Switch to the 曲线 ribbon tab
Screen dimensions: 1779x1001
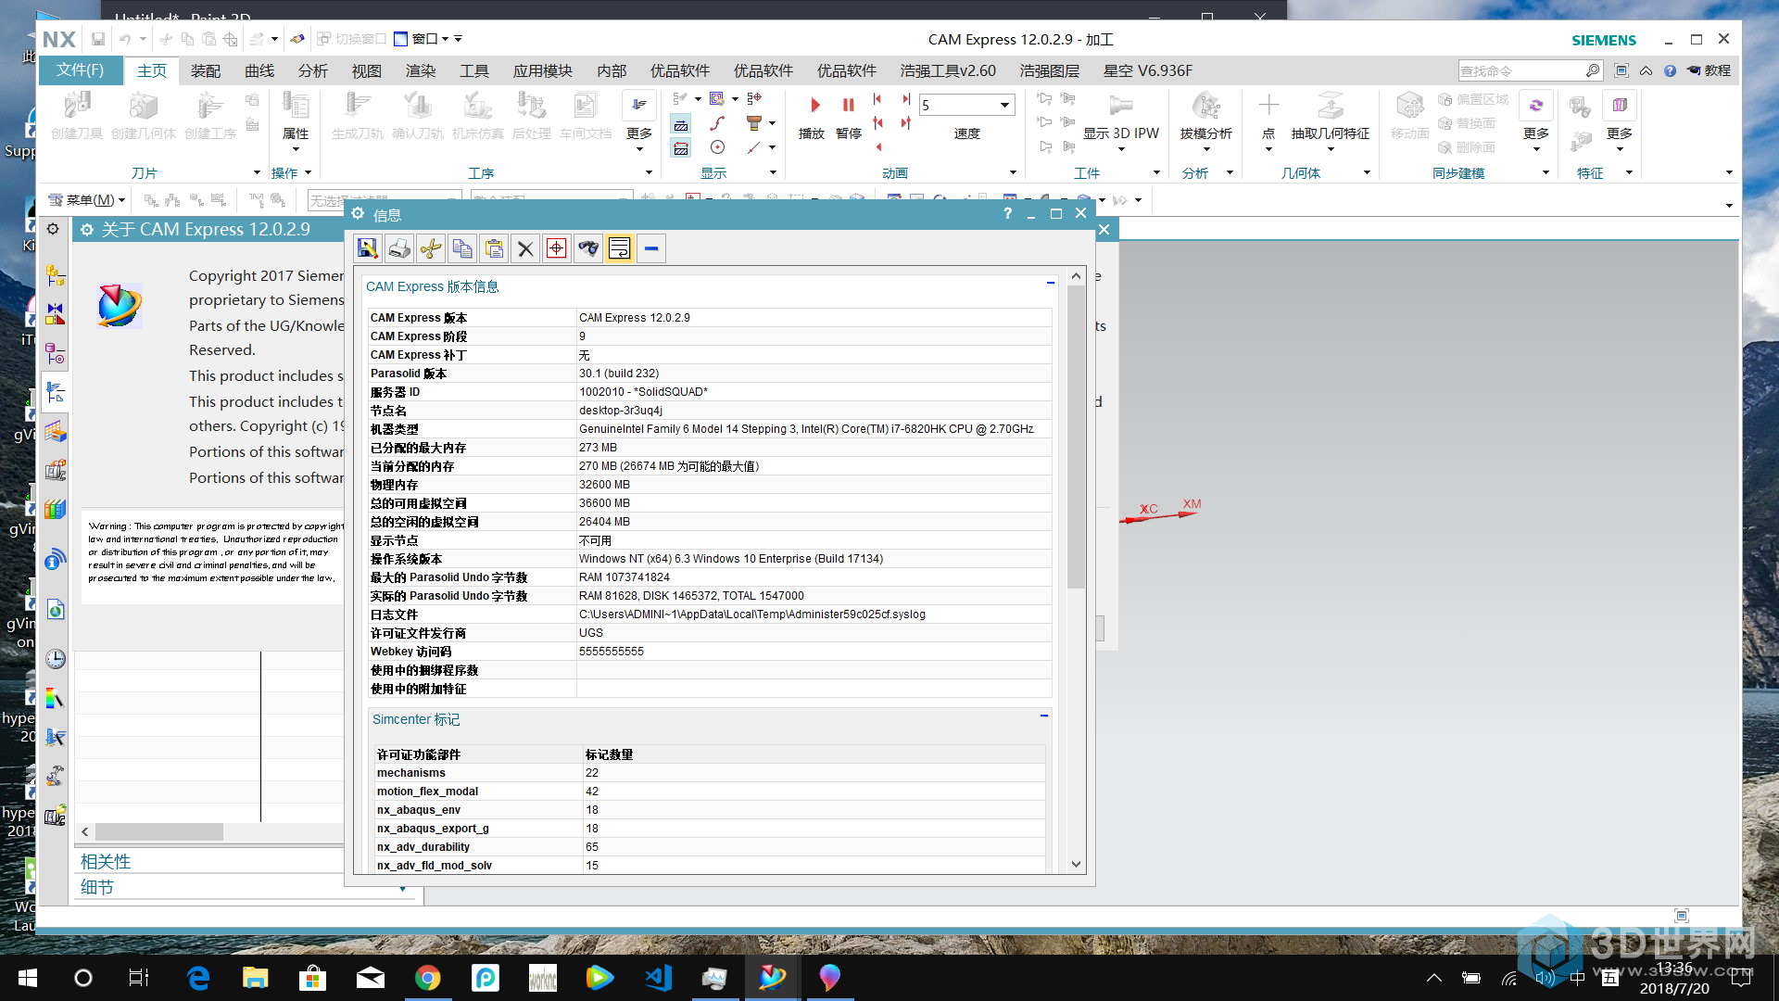(259, 70)
